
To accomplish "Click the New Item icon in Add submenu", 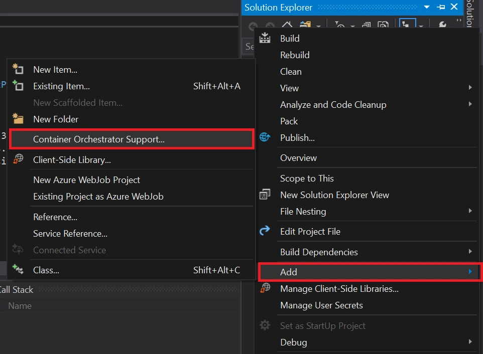I will (x=18, y=69).
